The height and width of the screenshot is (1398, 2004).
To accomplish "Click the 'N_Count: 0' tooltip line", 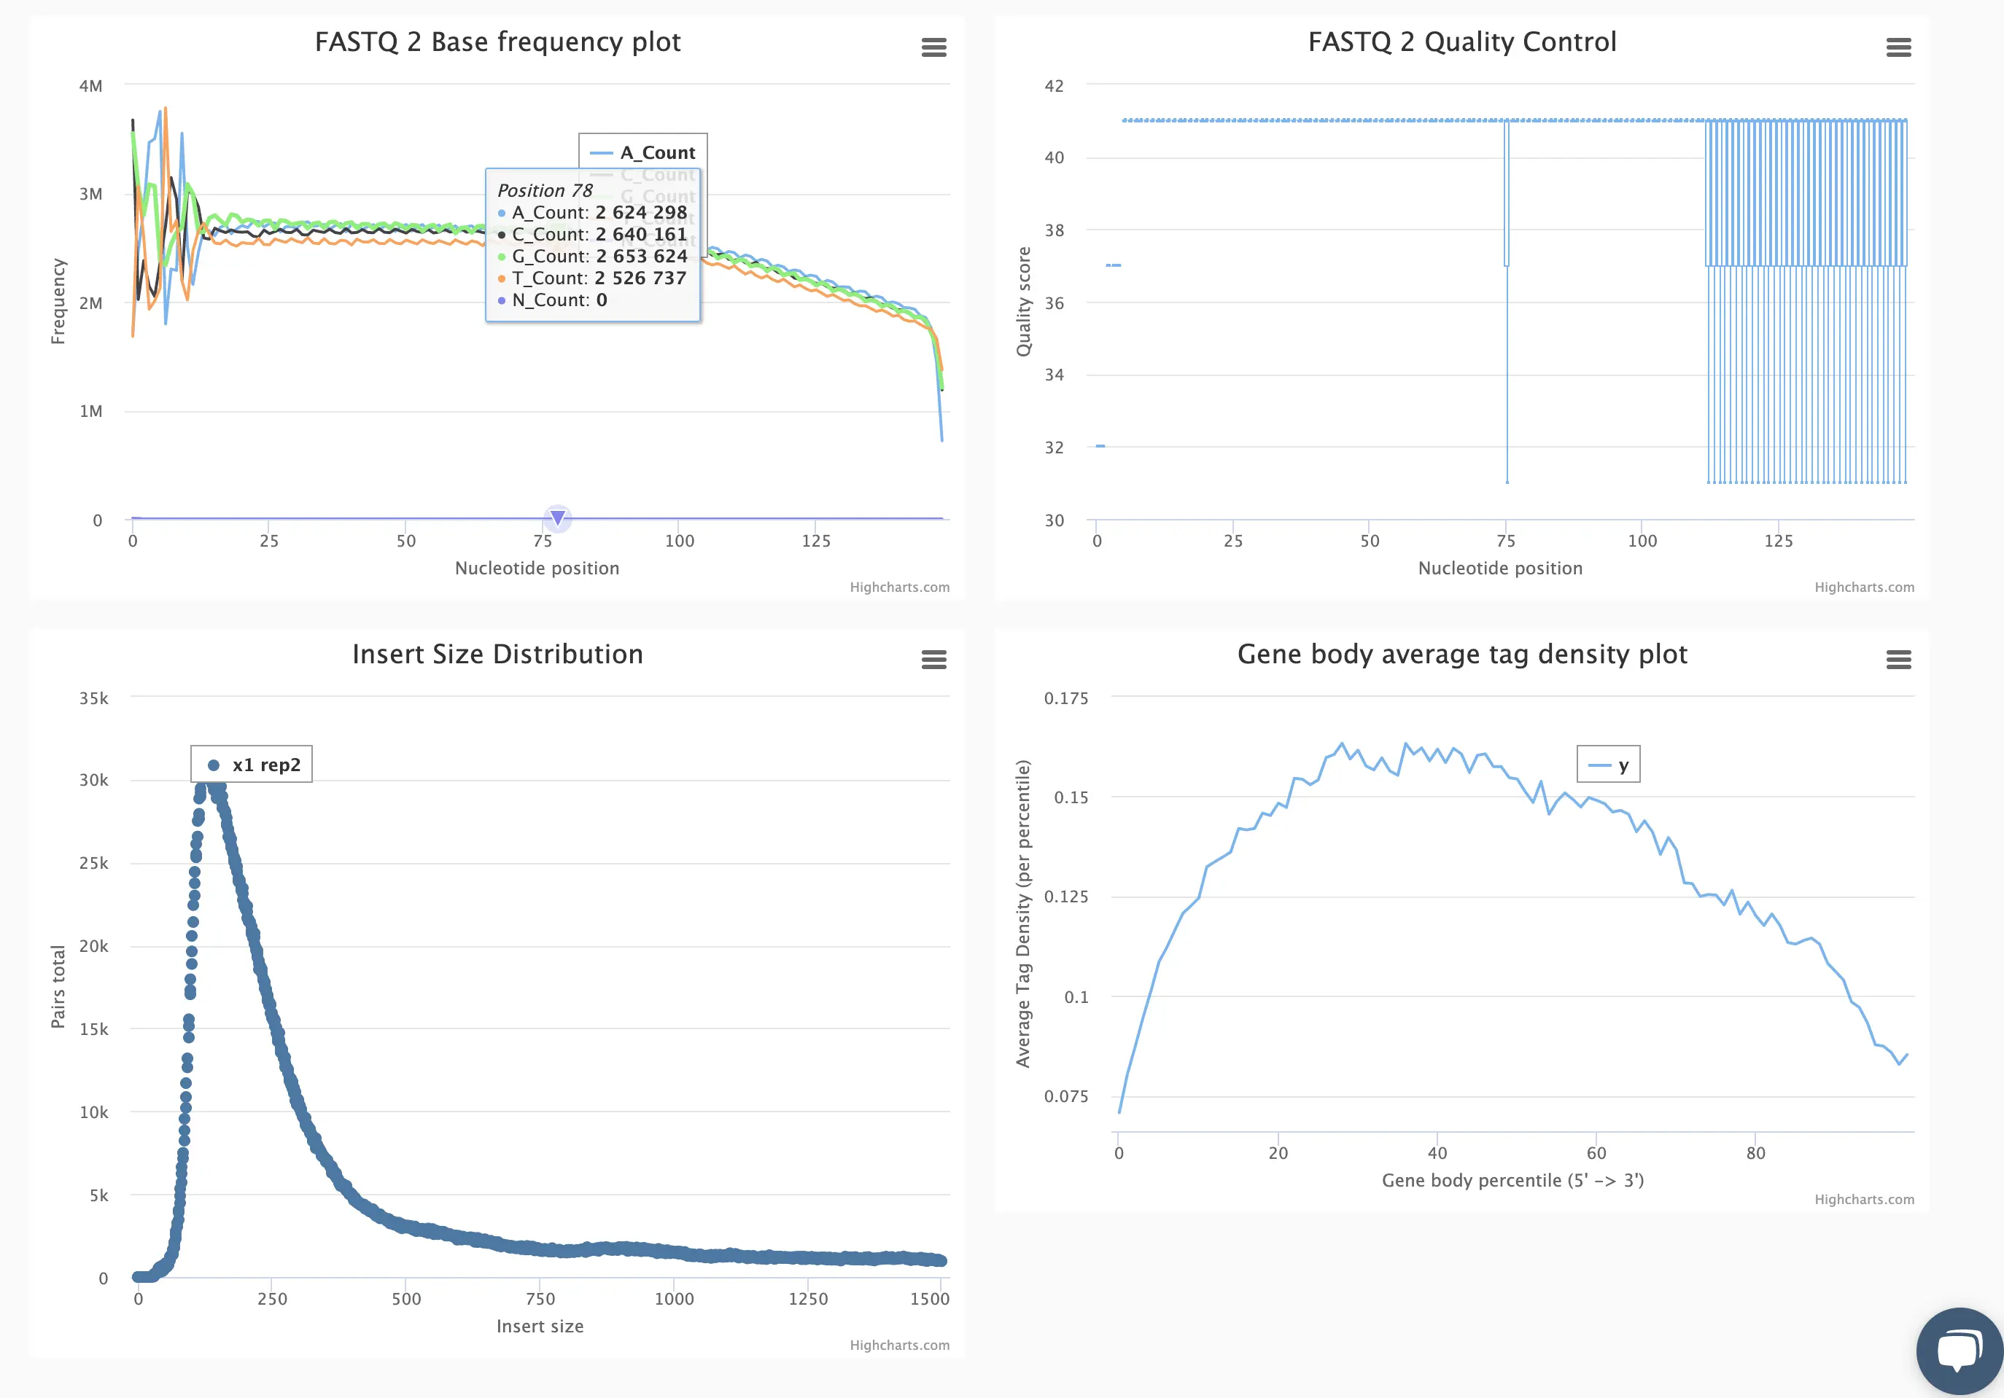I will tap(553, 300).
